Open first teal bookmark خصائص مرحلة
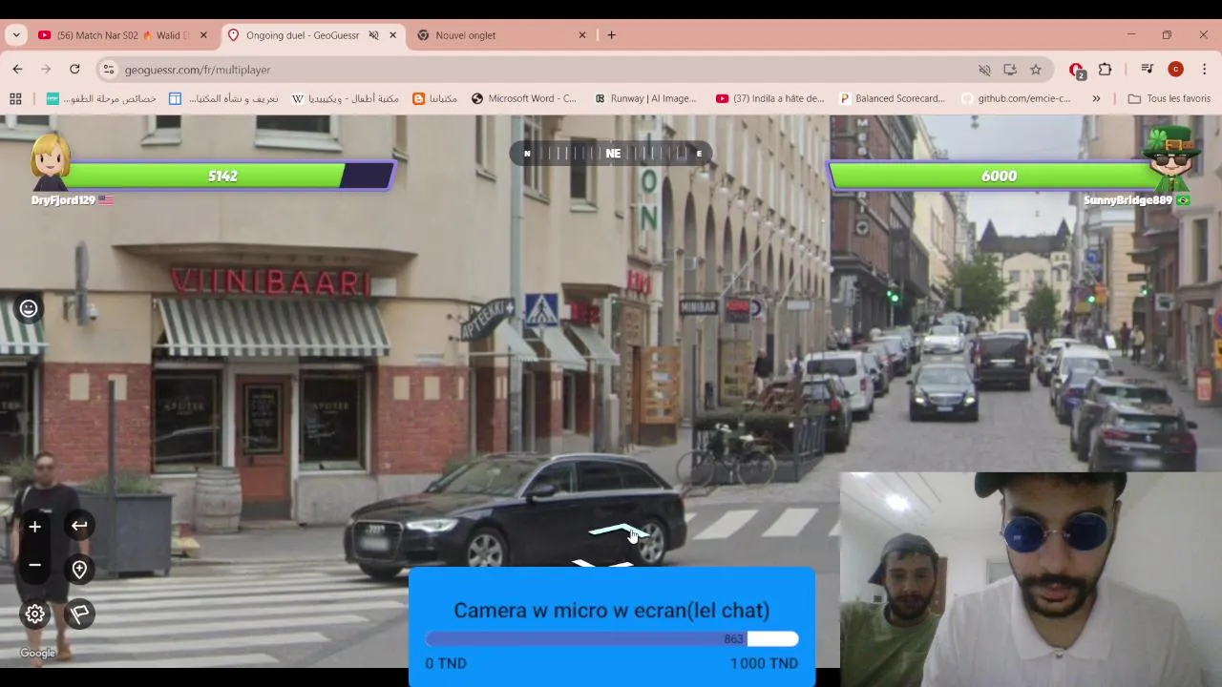The height and width of the screenshot is (687, 1222). [101, 98]
